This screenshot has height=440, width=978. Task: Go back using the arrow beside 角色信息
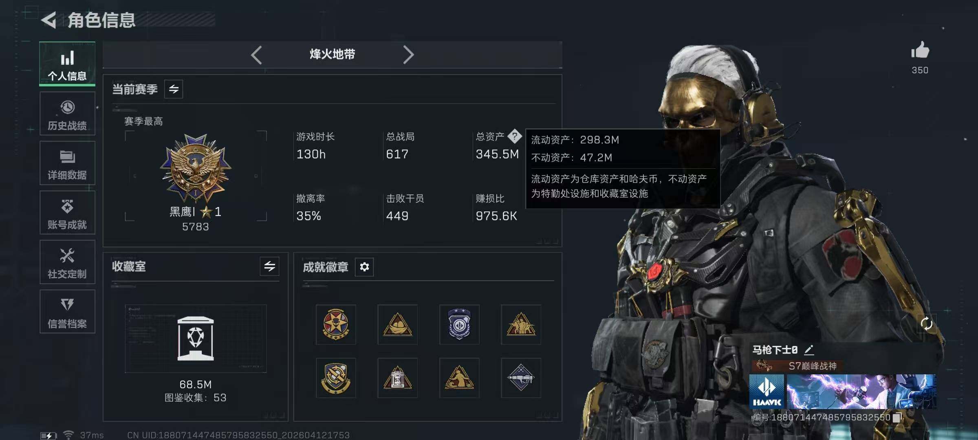click(49, 20)
